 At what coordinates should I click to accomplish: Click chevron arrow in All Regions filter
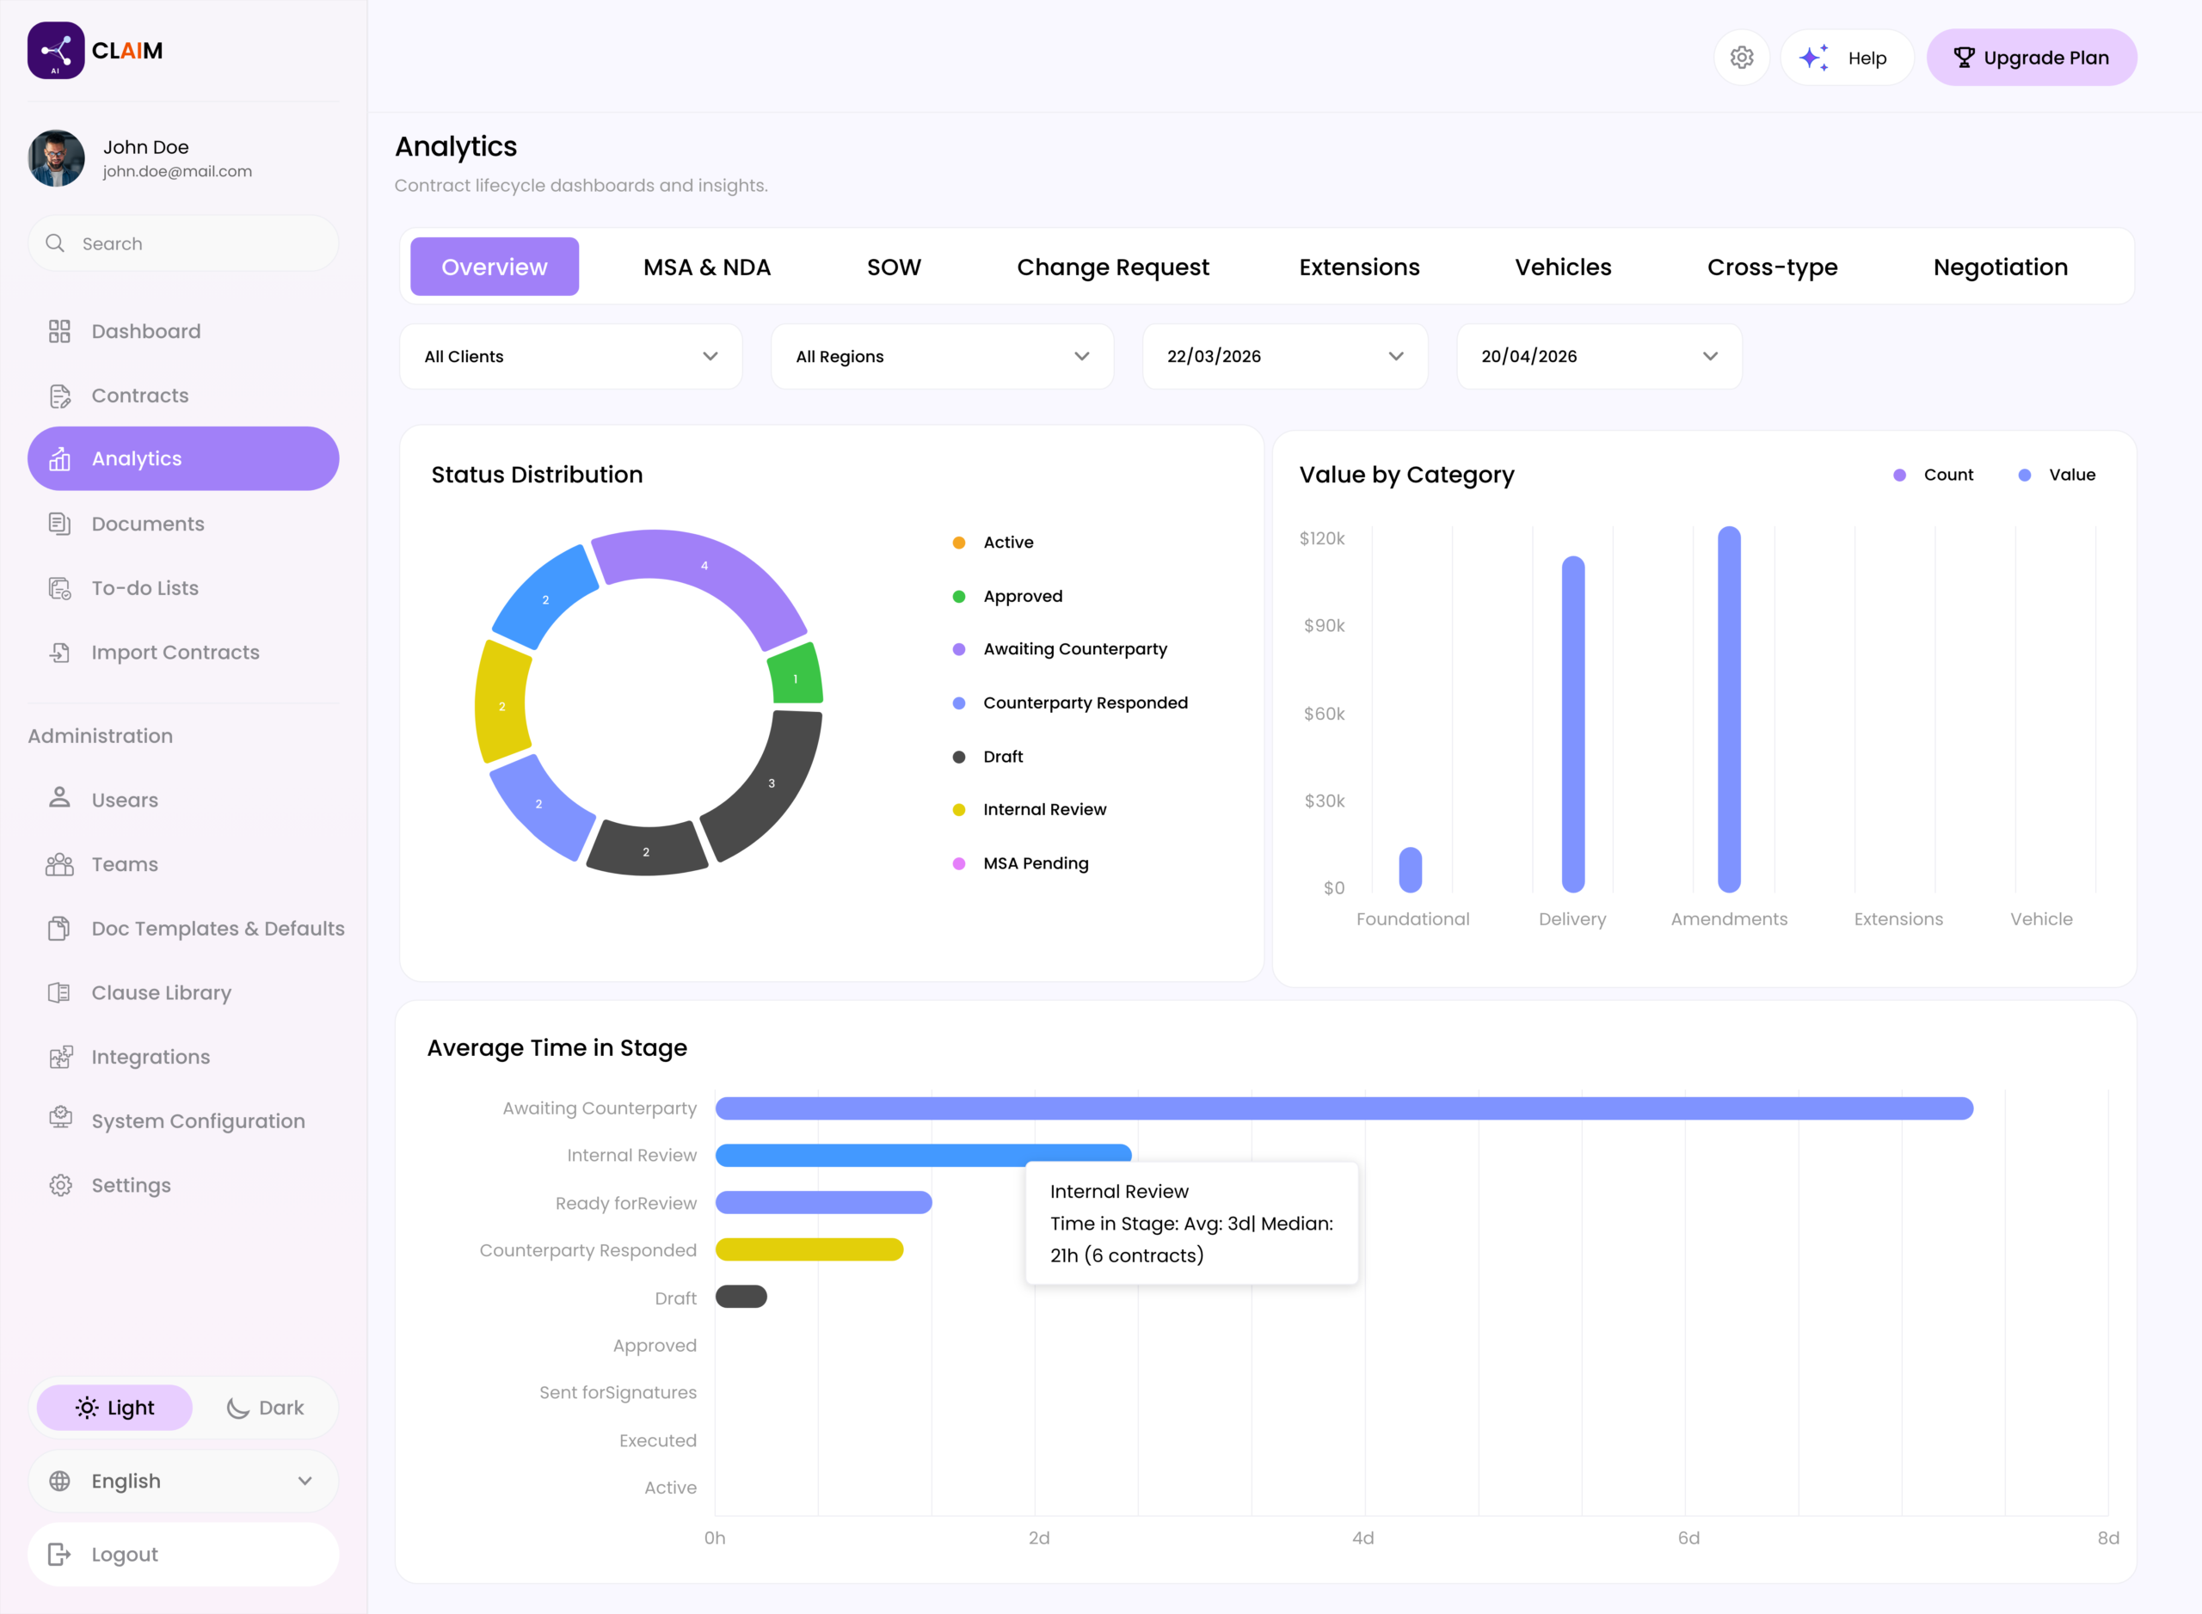pyautogui.click(x=1082, y=357)
